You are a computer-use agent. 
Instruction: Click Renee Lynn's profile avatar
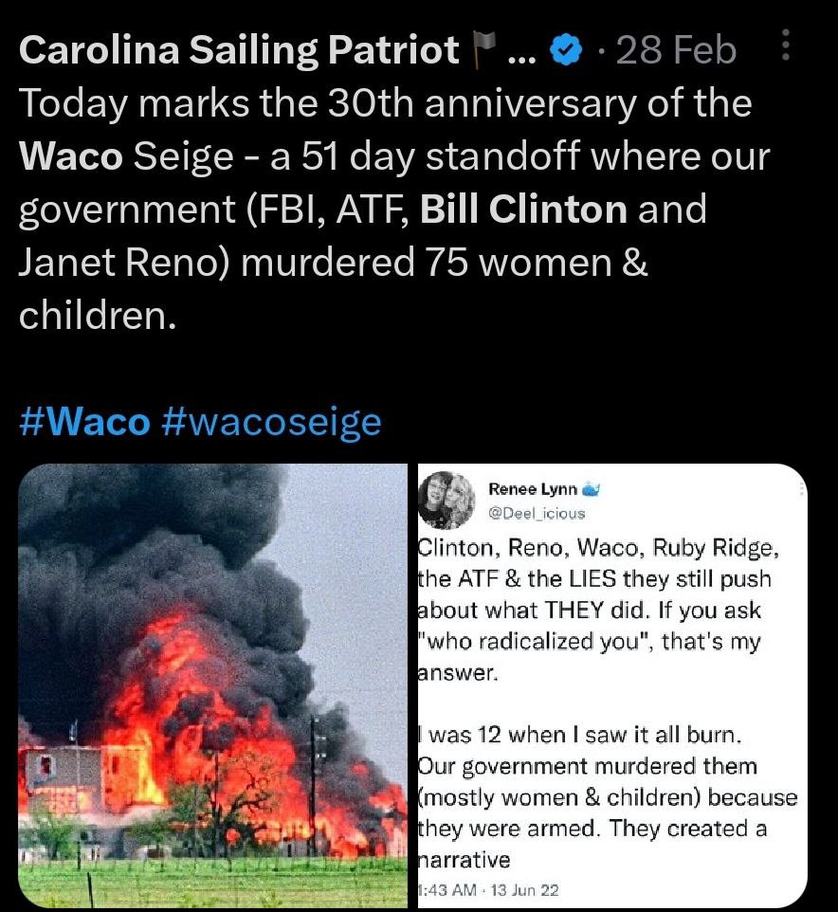[446, 500]
